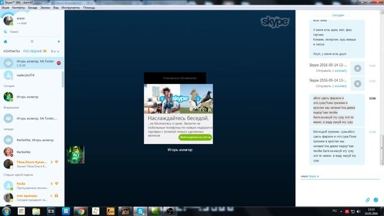Open the Помощь menu

pyautogui.click(x=89, y=8)
